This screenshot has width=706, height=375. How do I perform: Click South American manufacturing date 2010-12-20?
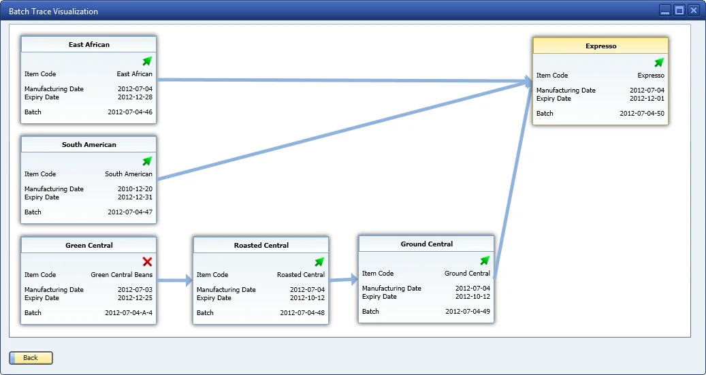135,189
